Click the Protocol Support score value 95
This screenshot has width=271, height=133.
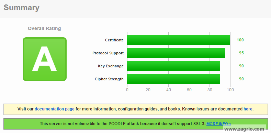[241, 53]
